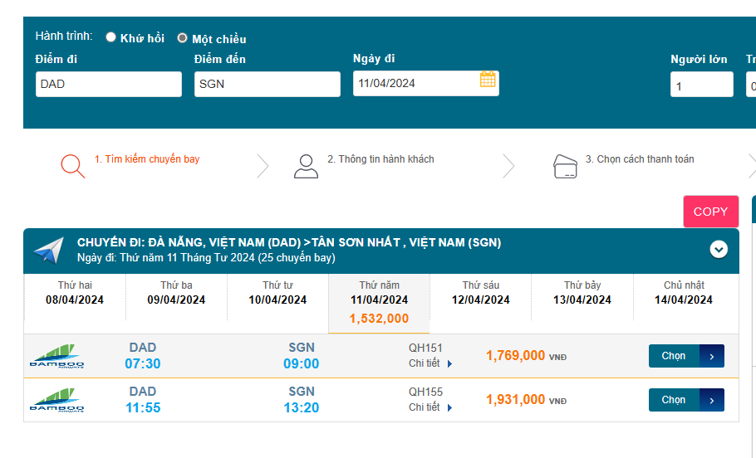
Task: Choose the 11:55 flight with Chọn button
Action: (x=685, y=400)
